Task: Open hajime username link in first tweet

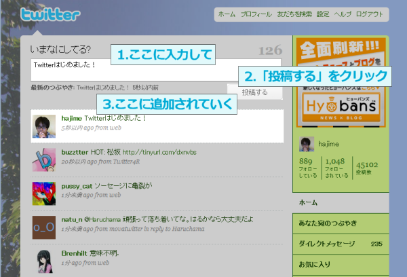Action: tap(72, 118)
